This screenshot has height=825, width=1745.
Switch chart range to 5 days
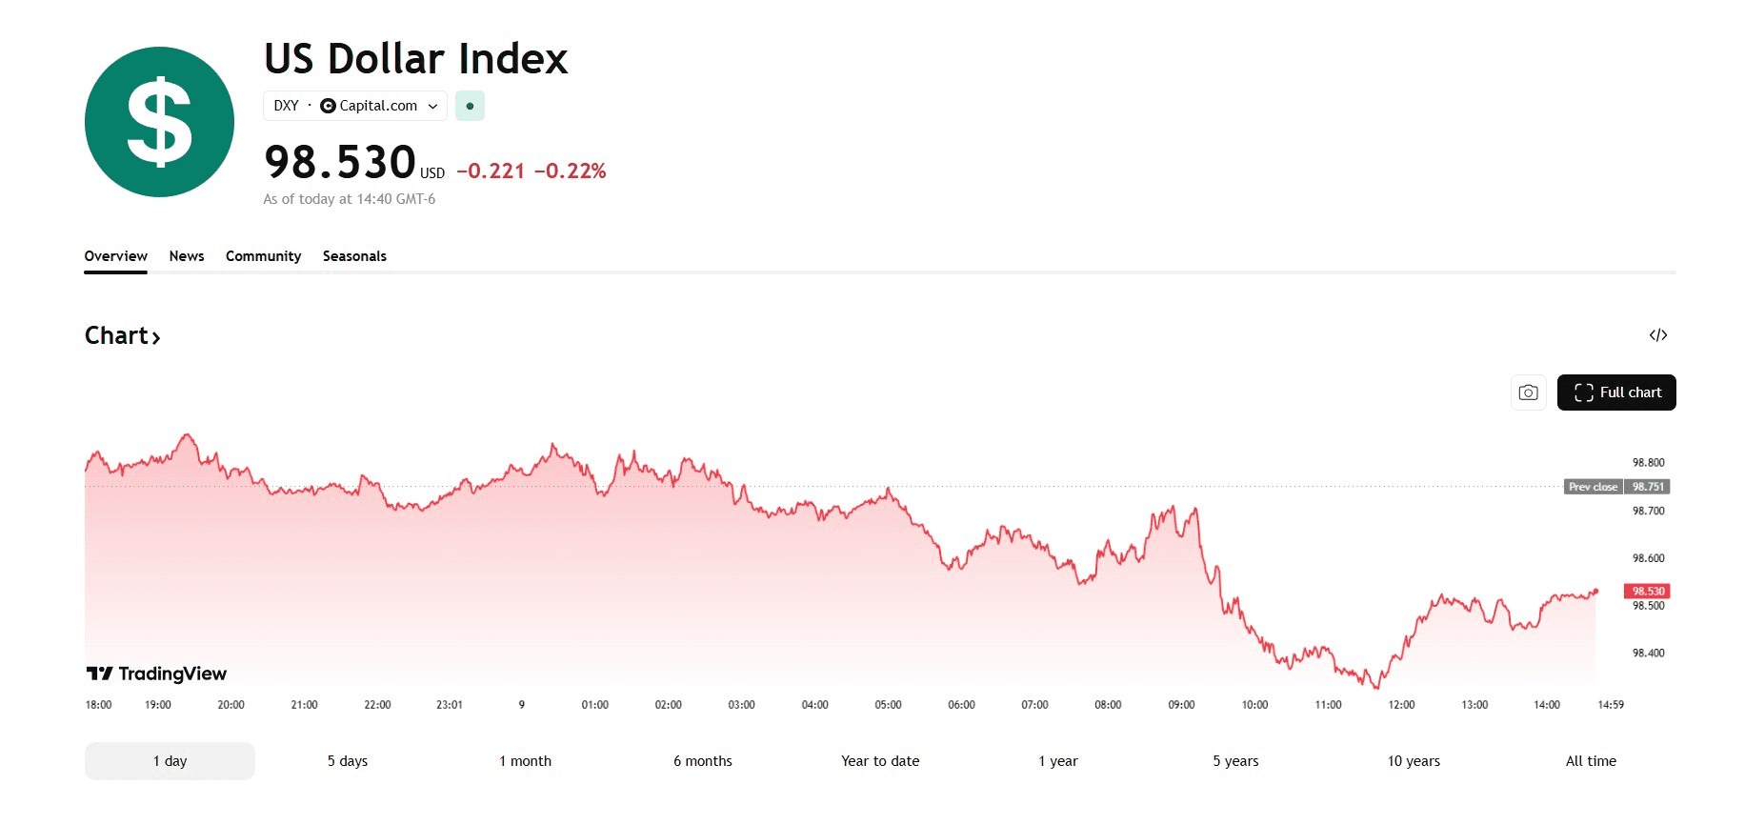pos(348,761)
